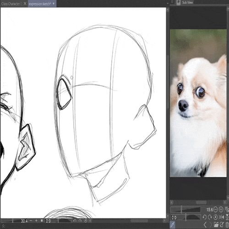Viewport: 229px width, 229px height.
Task: Show the previous Sub View image
Action: tap(205, 225)
